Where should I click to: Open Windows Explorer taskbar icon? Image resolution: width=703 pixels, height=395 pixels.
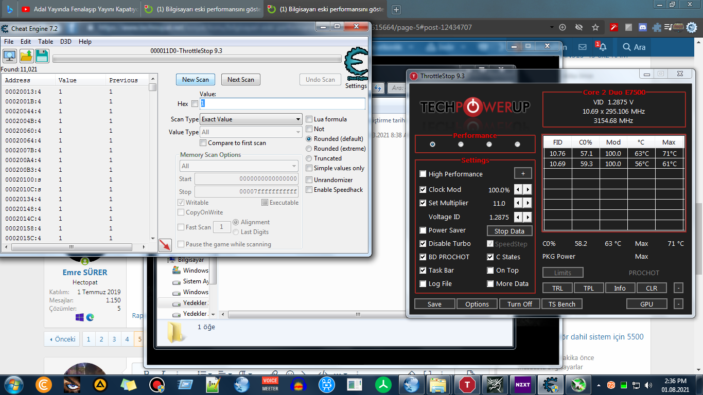(438, 385)
